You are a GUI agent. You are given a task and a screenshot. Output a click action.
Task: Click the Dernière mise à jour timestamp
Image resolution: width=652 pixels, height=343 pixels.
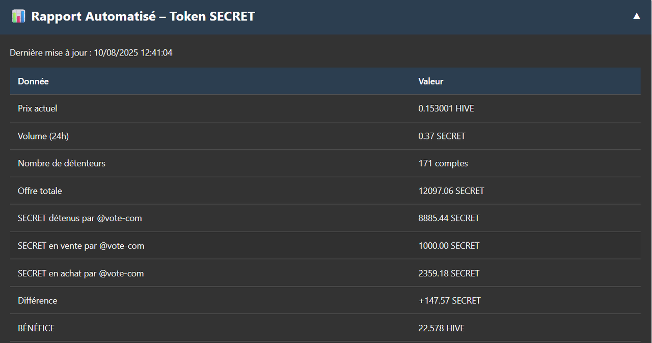click(91, 52)
